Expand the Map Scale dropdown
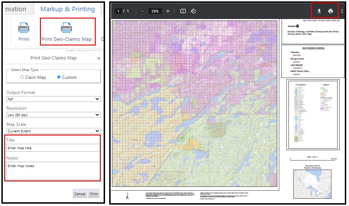This screenshot has width=349, height=206. click(x=53, y=131)
